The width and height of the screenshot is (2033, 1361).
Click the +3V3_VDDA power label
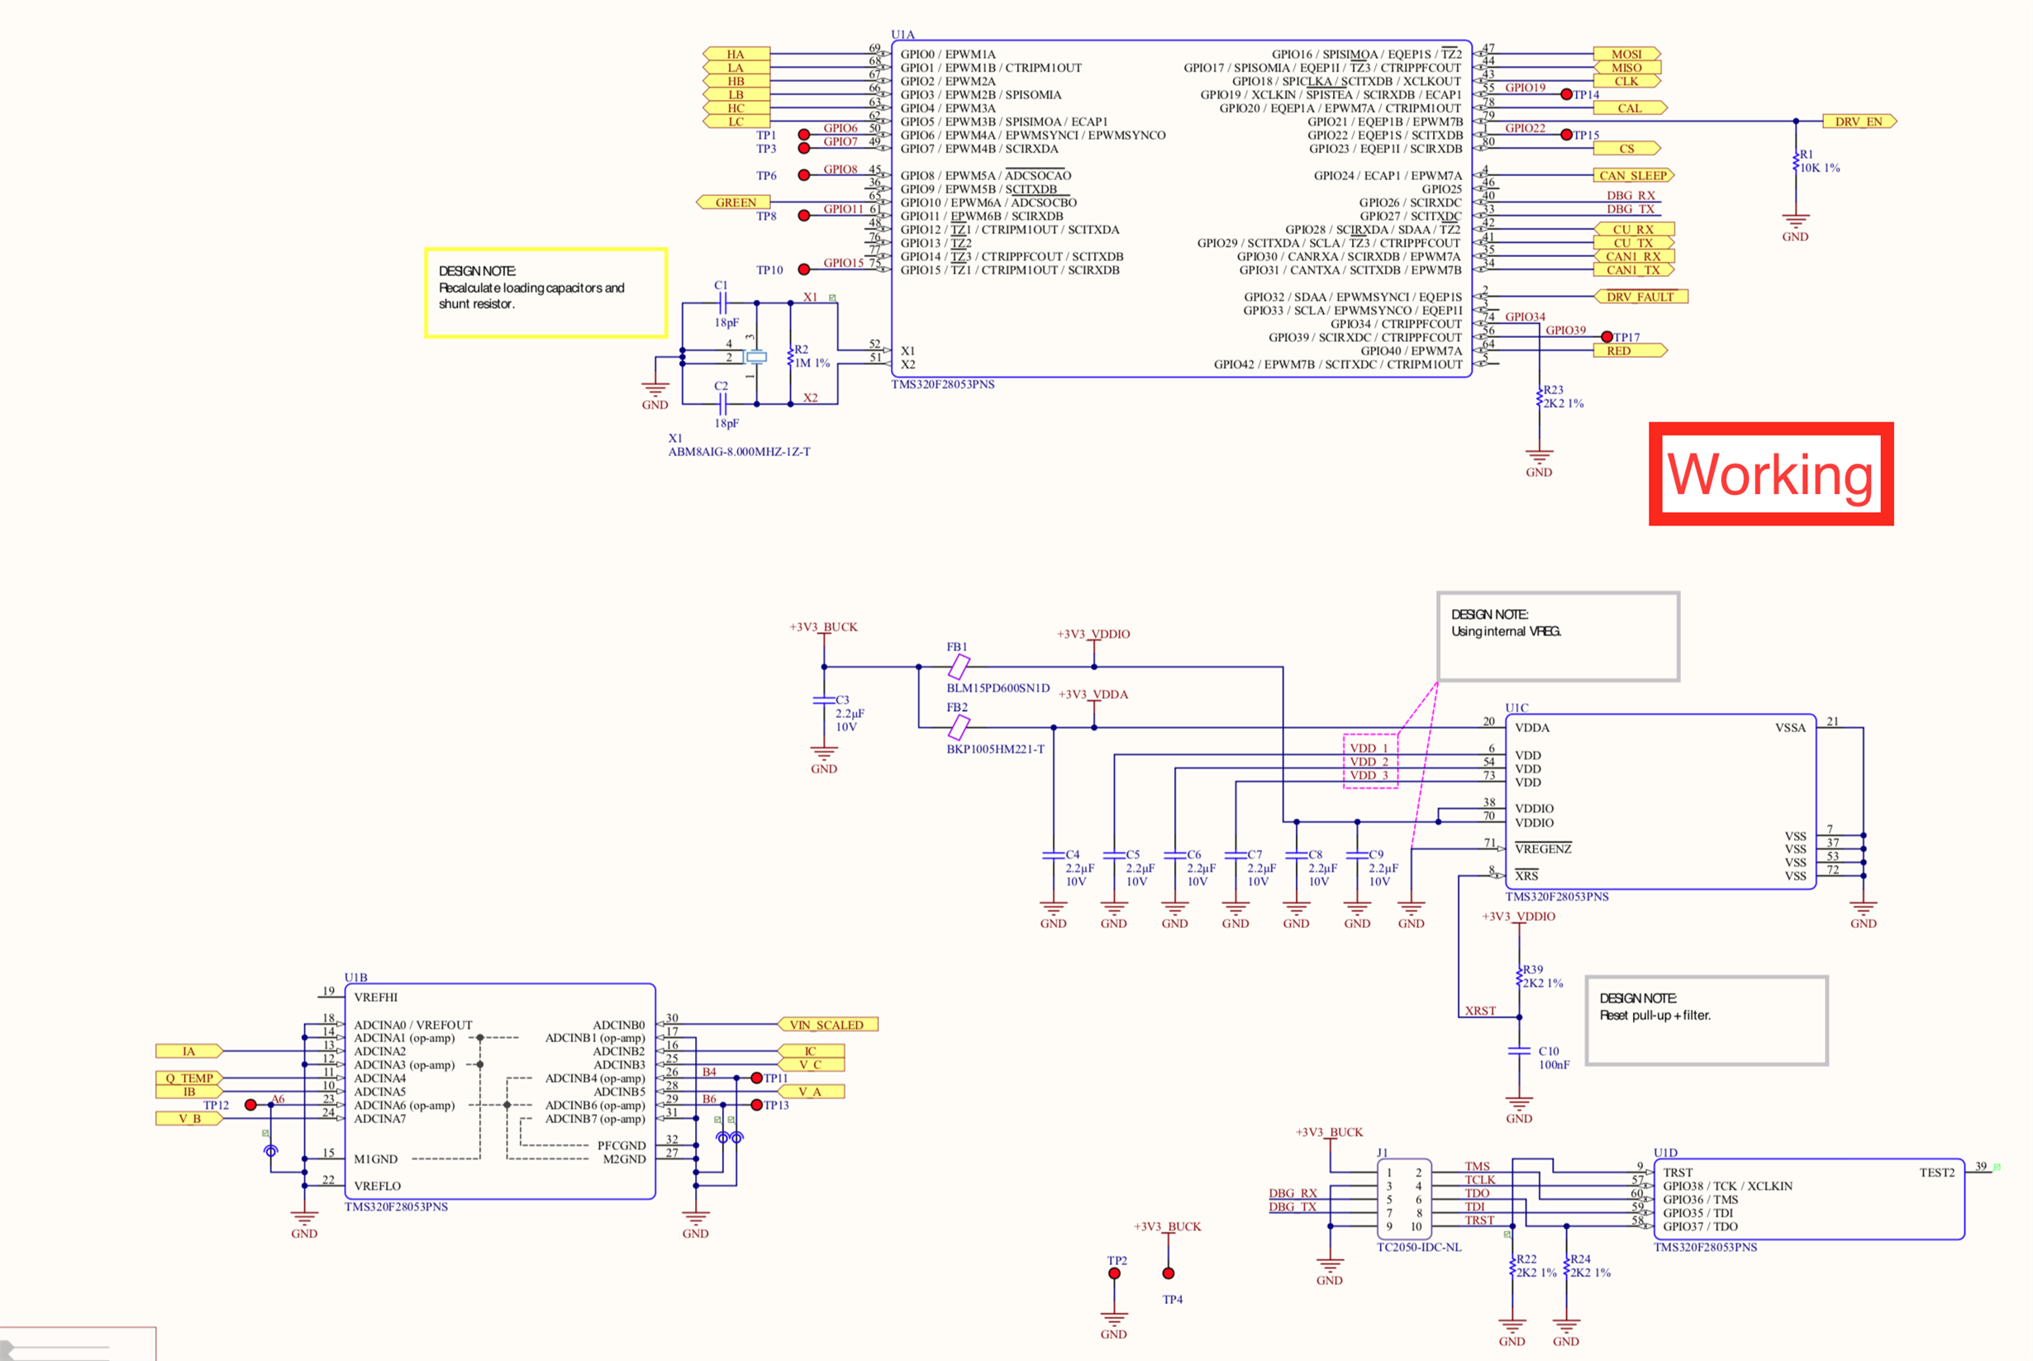coord(1093,694)
